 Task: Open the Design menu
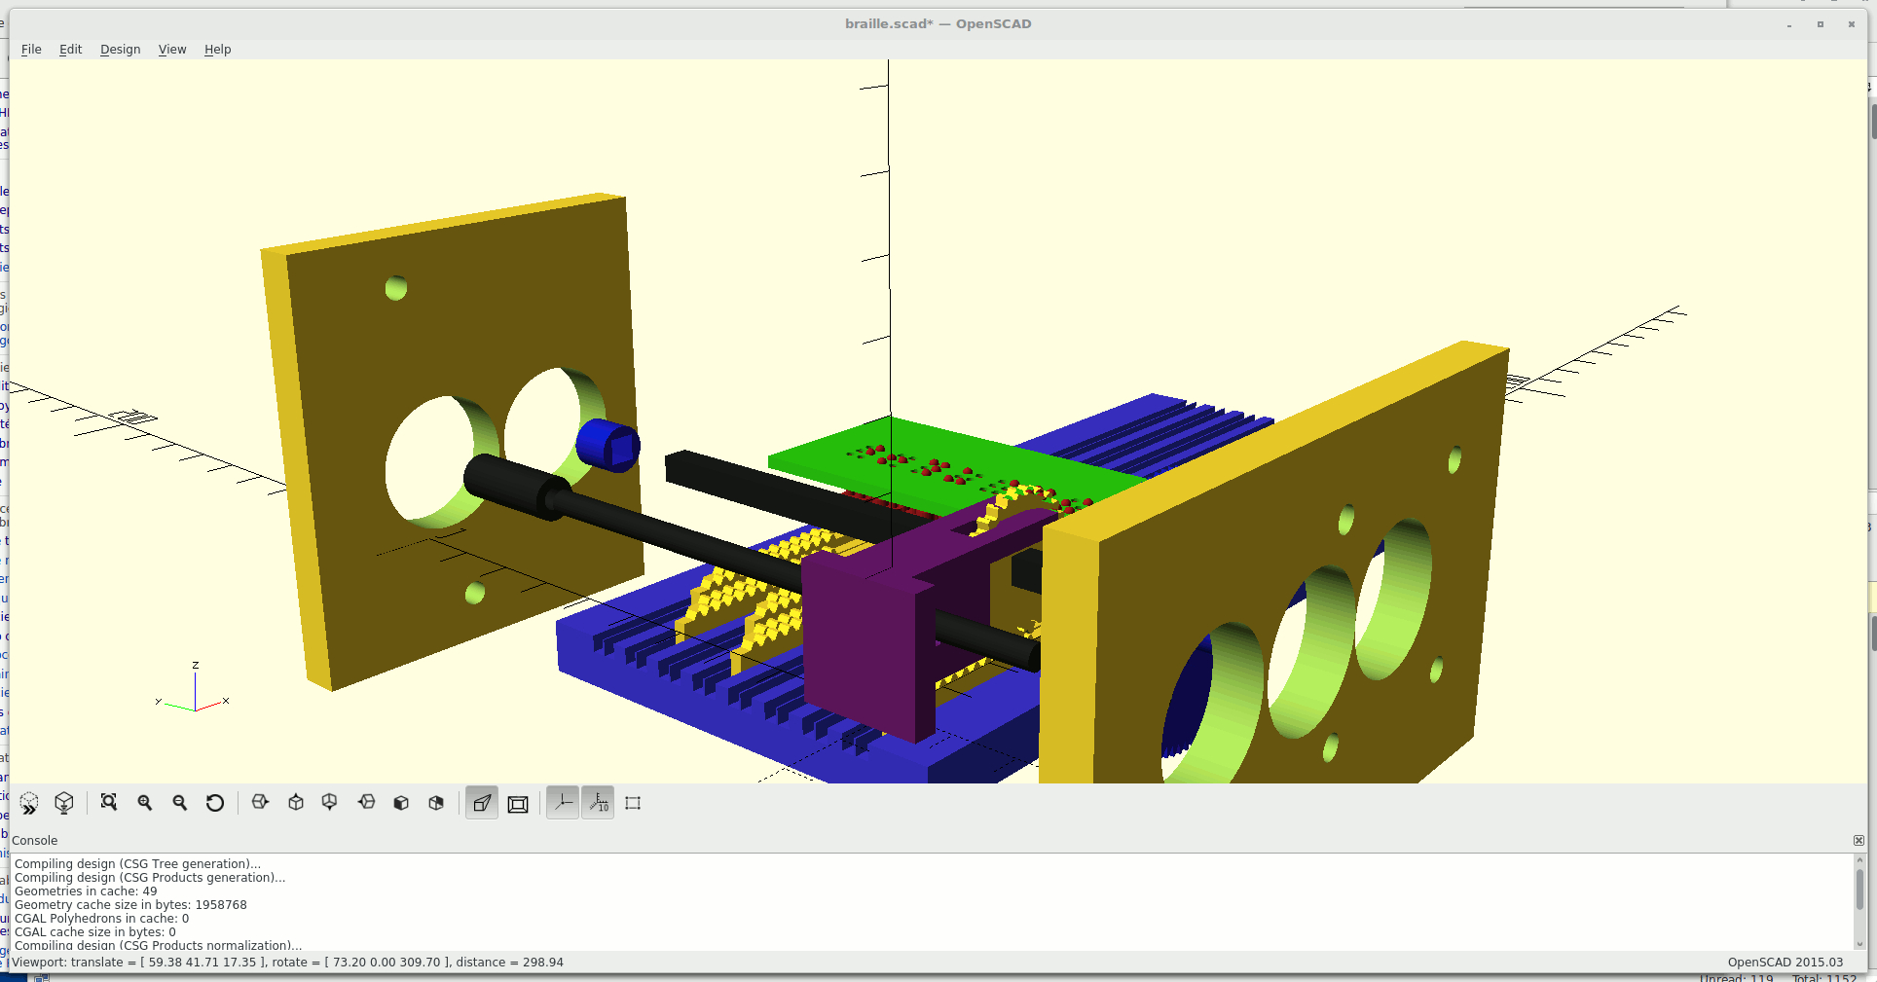pos(120,50)
